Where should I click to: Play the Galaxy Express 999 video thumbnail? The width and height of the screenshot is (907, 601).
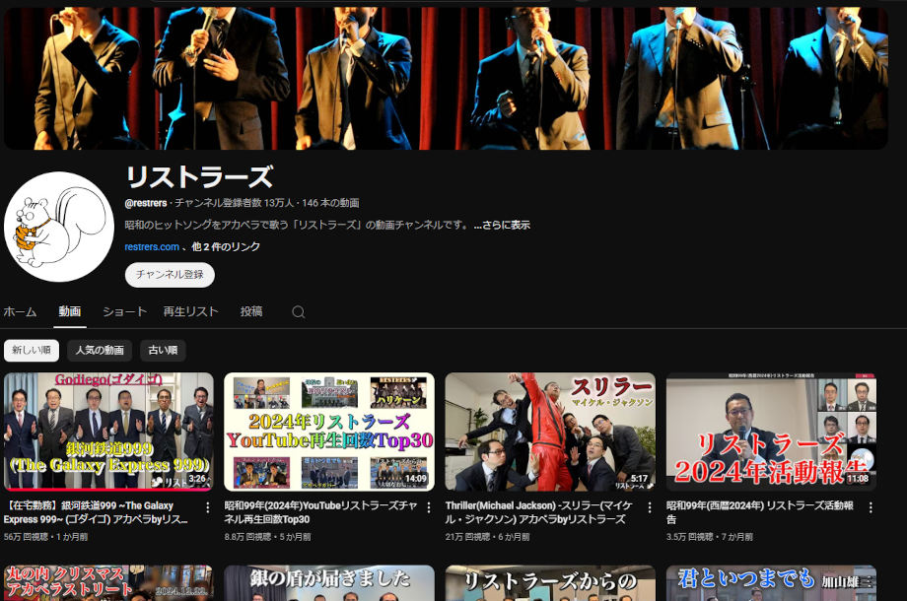tap(107, 432)
